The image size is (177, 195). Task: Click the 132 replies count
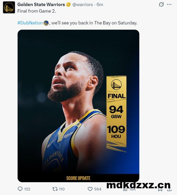coord(27,189)
